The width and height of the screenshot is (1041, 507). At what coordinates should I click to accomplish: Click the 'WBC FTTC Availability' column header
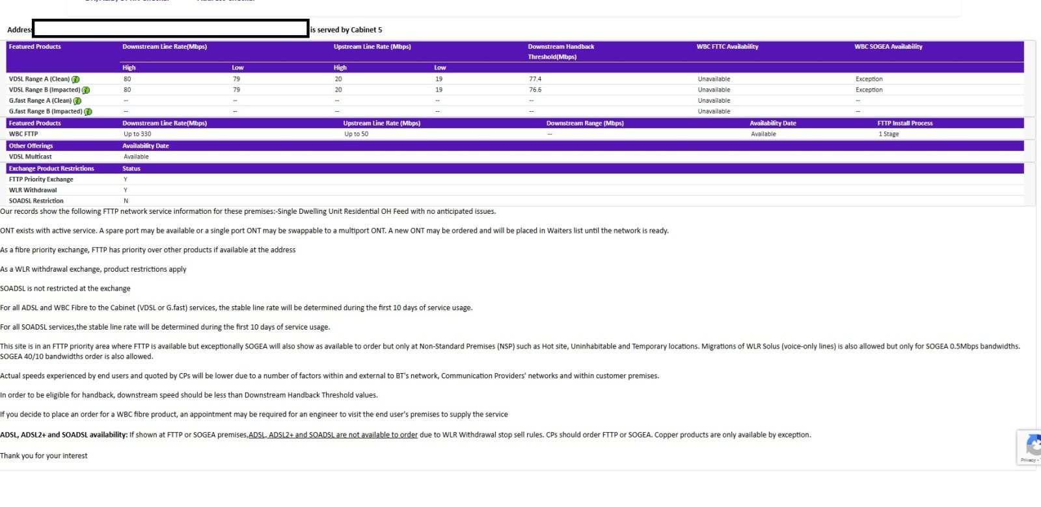pos(727,47)
